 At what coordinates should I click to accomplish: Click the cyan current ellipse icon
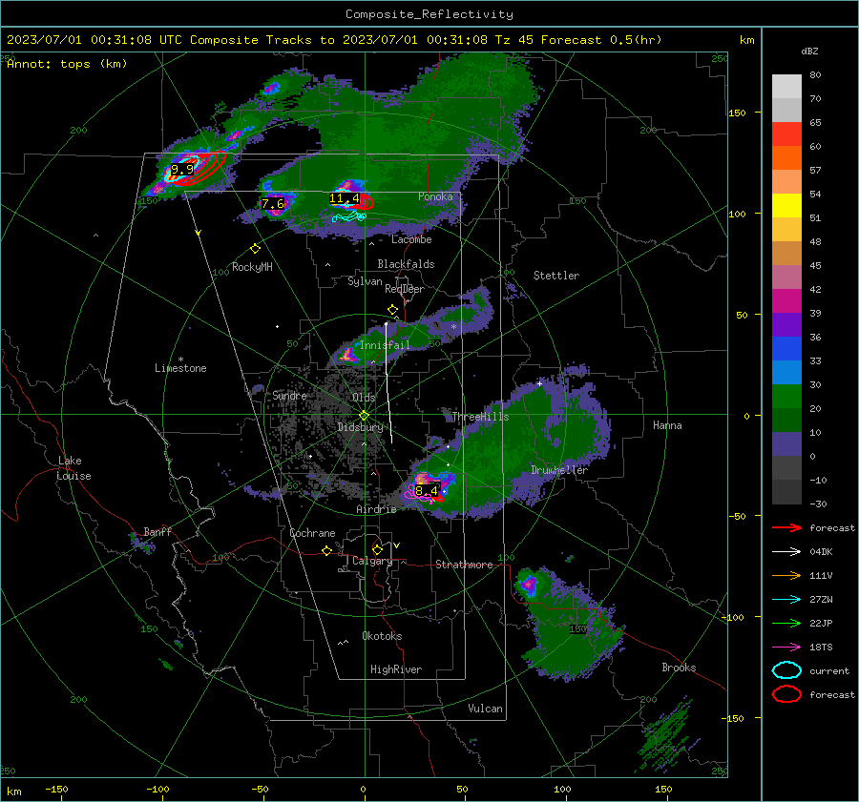(786, 670)
